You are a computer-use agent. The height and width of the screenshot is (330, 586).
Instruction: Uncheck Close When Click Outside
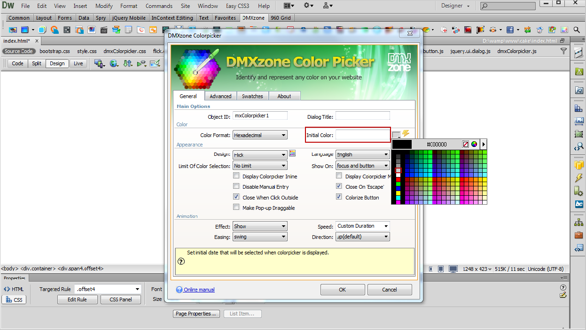(236, 197)
